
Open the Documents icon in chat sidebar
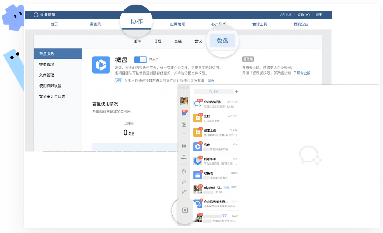pos(184,124)
